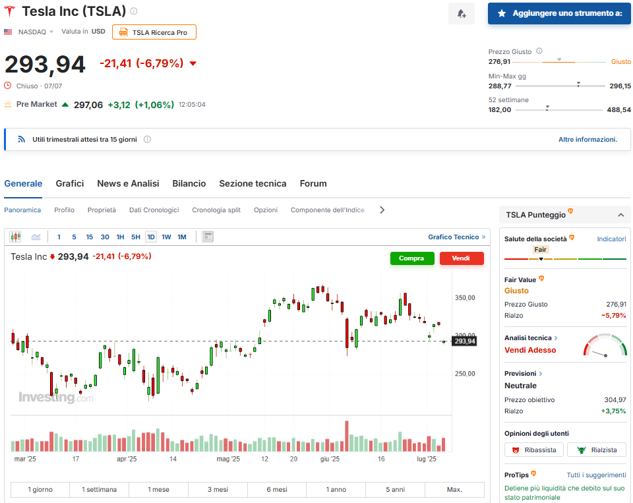The width and height of the screenshot is (633, 503).
Task: Click the technical analysis gauge
Action: [605, 345]
